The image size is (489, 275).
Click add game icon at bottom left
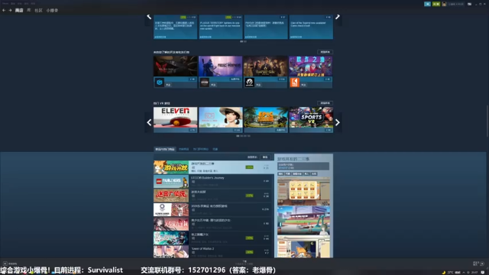pyautogui.click(x=5, y=264)
